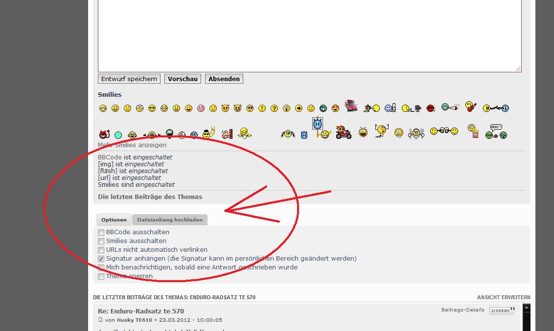Switch to the 'Dateianhang hochladen' tab
This screenshot has width=554, height=331.
[x=170, y=220]
